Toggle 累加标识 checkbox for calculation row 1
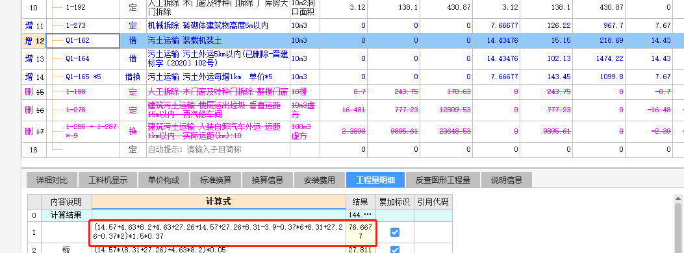This screenshot has height=253, width=684. [x=395, y=232]
